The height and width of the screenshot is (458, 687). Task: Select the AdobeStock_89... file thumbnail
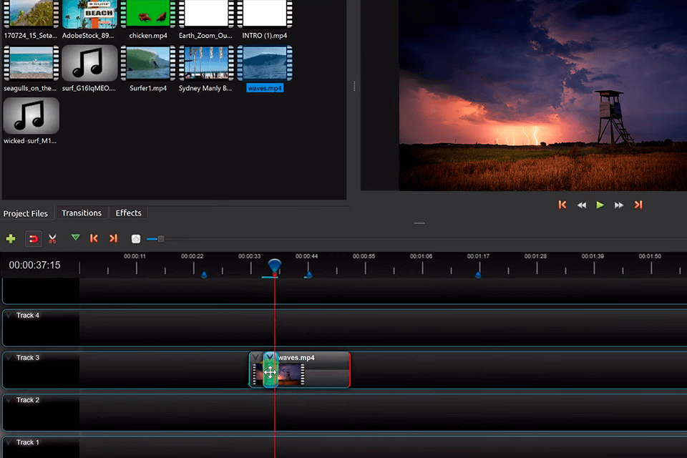[89, 14]
